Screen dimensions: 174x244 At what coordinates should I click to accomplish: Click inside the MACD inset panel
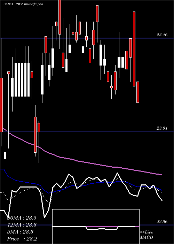tap(96, 227)
